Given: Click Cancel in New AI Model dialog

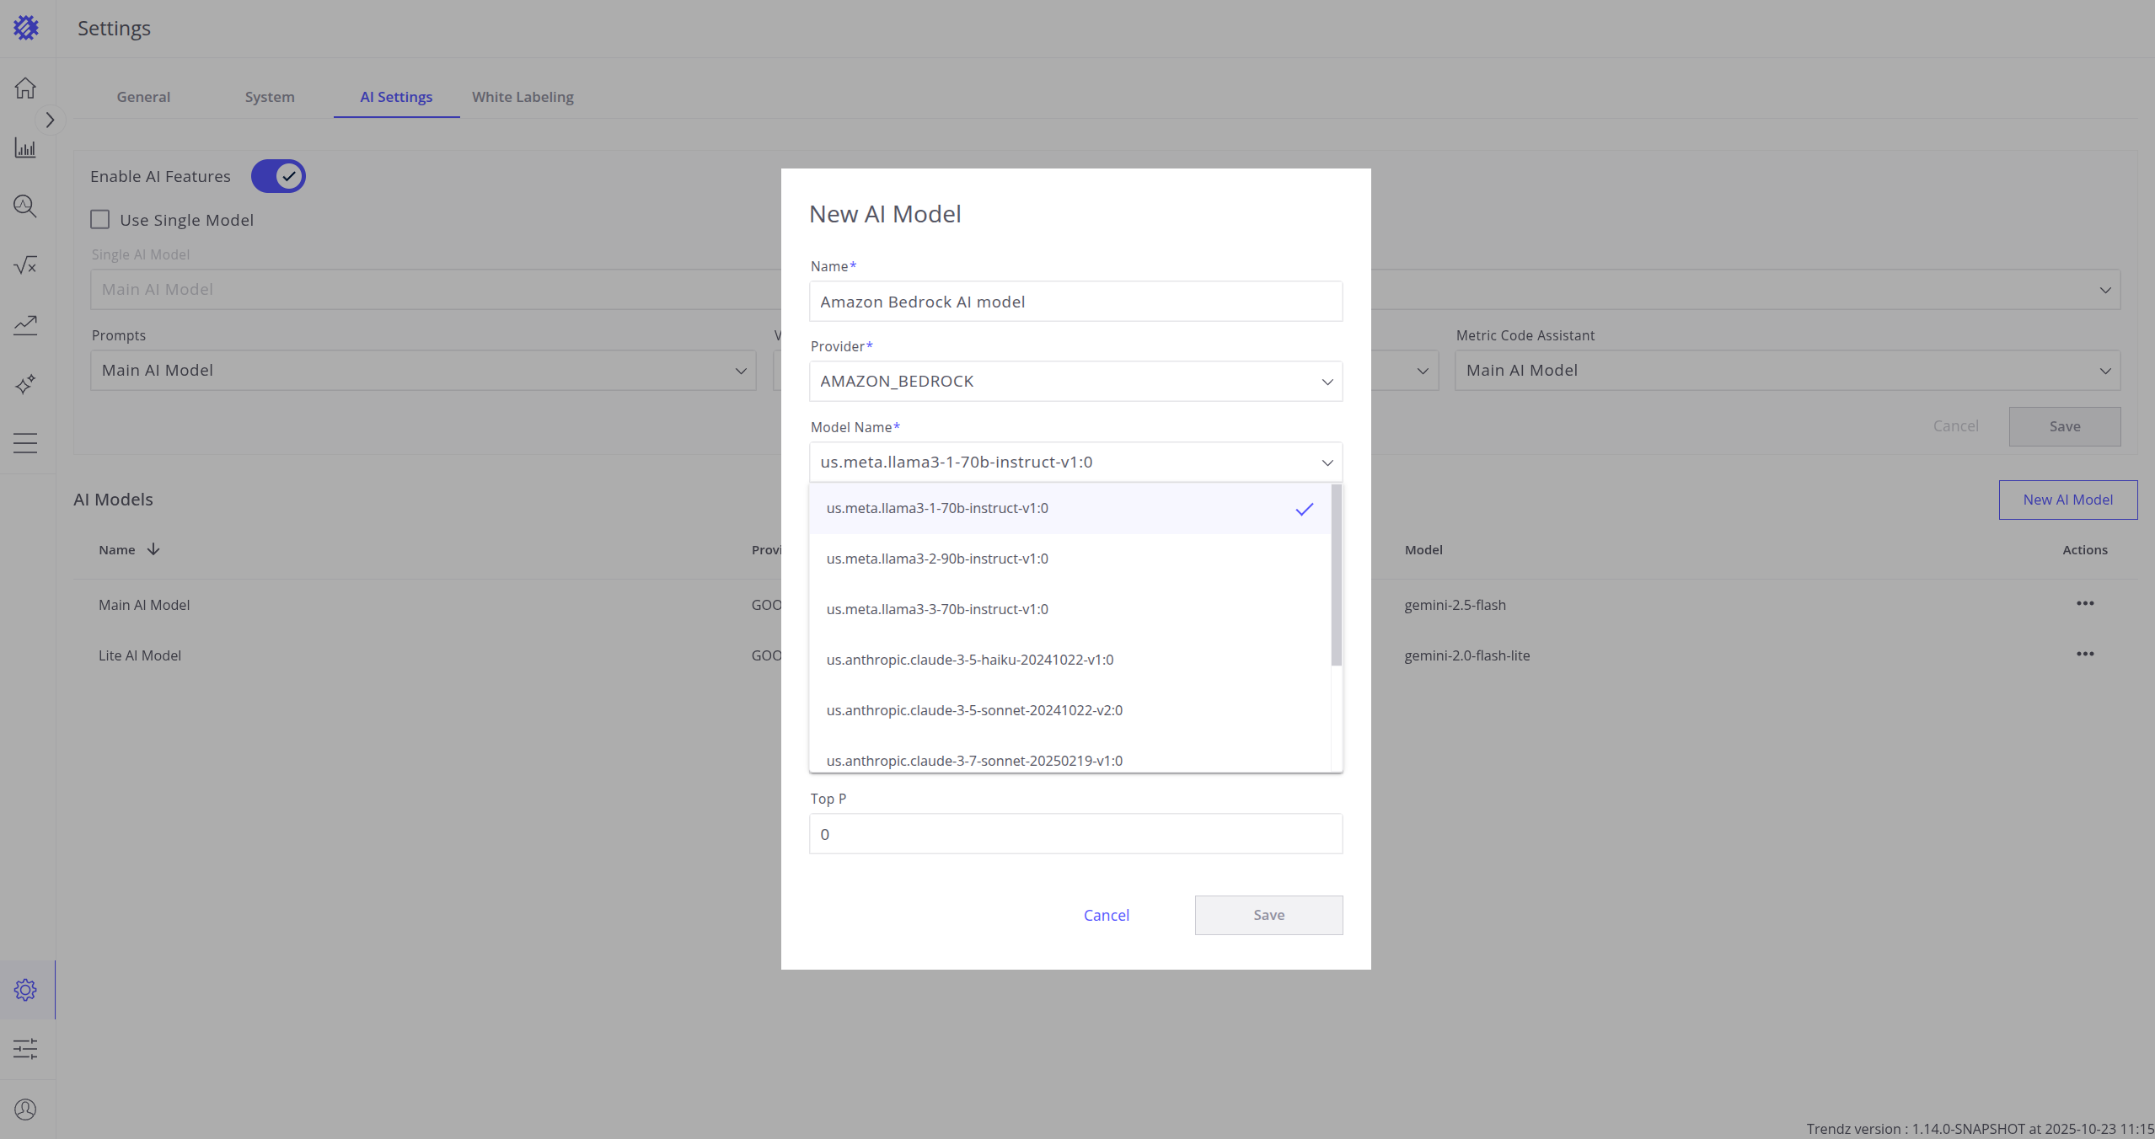Looking at the screenshot, I should click(x=1106, y=915).
